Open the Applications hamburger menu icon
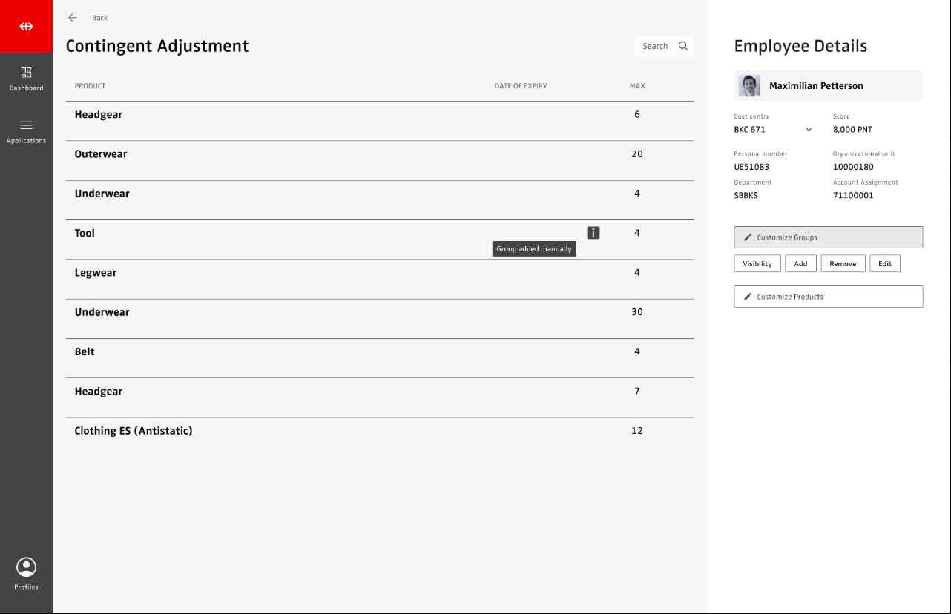951x614 pixels. [x=26, y=125]
